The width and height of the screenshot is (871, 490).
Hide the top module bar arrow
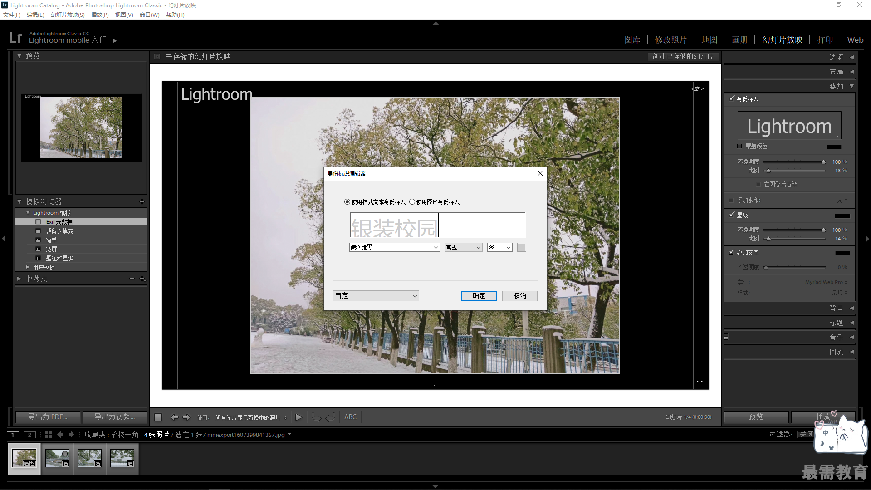tap(435, 23)
